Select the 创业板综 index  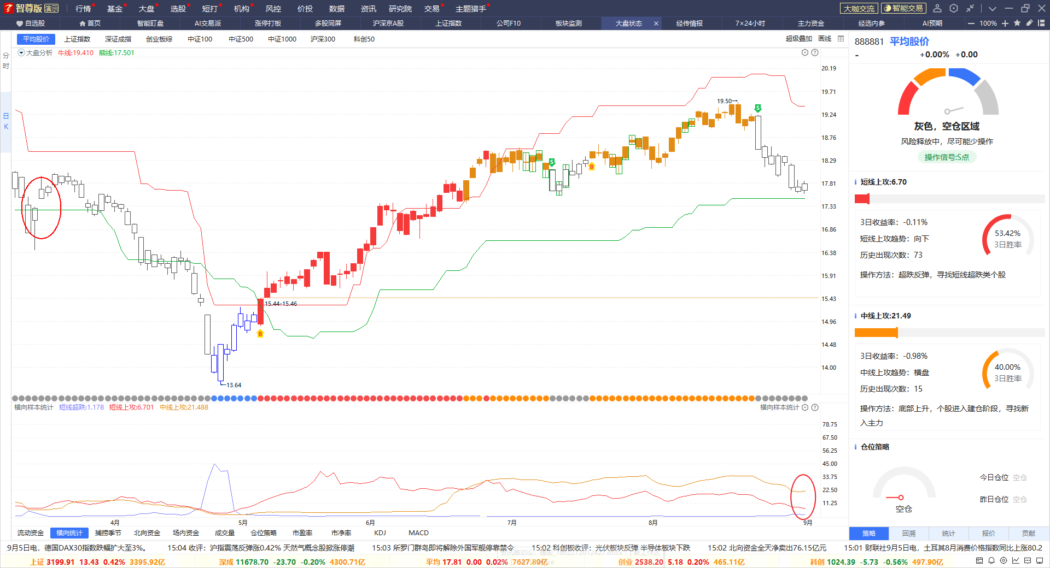pyautogui.click(x=159, y=39)
